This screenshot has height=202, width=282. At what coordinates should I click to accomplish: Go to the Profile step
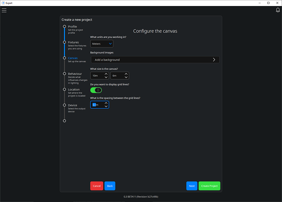(73, 27)
